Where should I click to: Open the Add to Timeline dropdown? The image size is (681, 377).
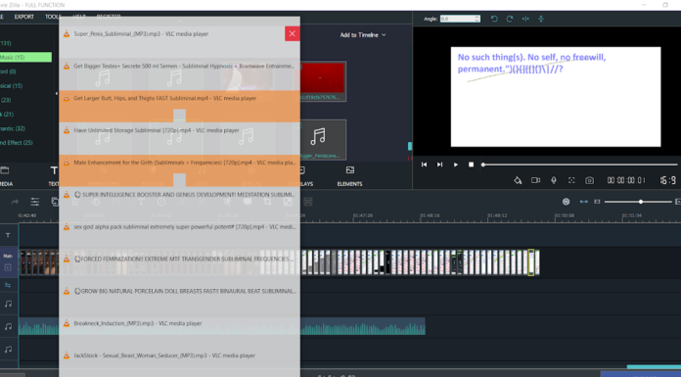(363, 35)
